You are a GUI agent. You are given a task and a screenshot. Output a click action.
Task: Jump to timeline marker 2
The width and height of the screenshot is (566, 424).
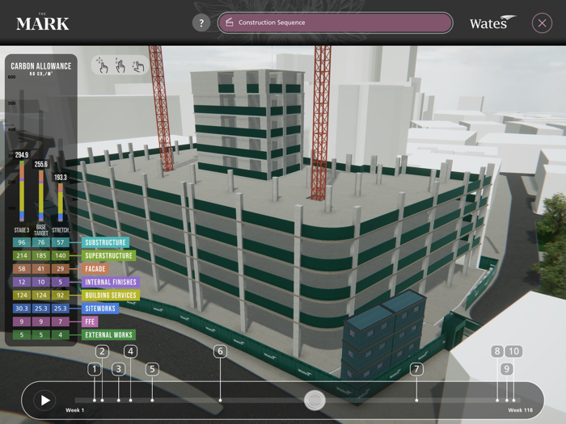point(102,351)
